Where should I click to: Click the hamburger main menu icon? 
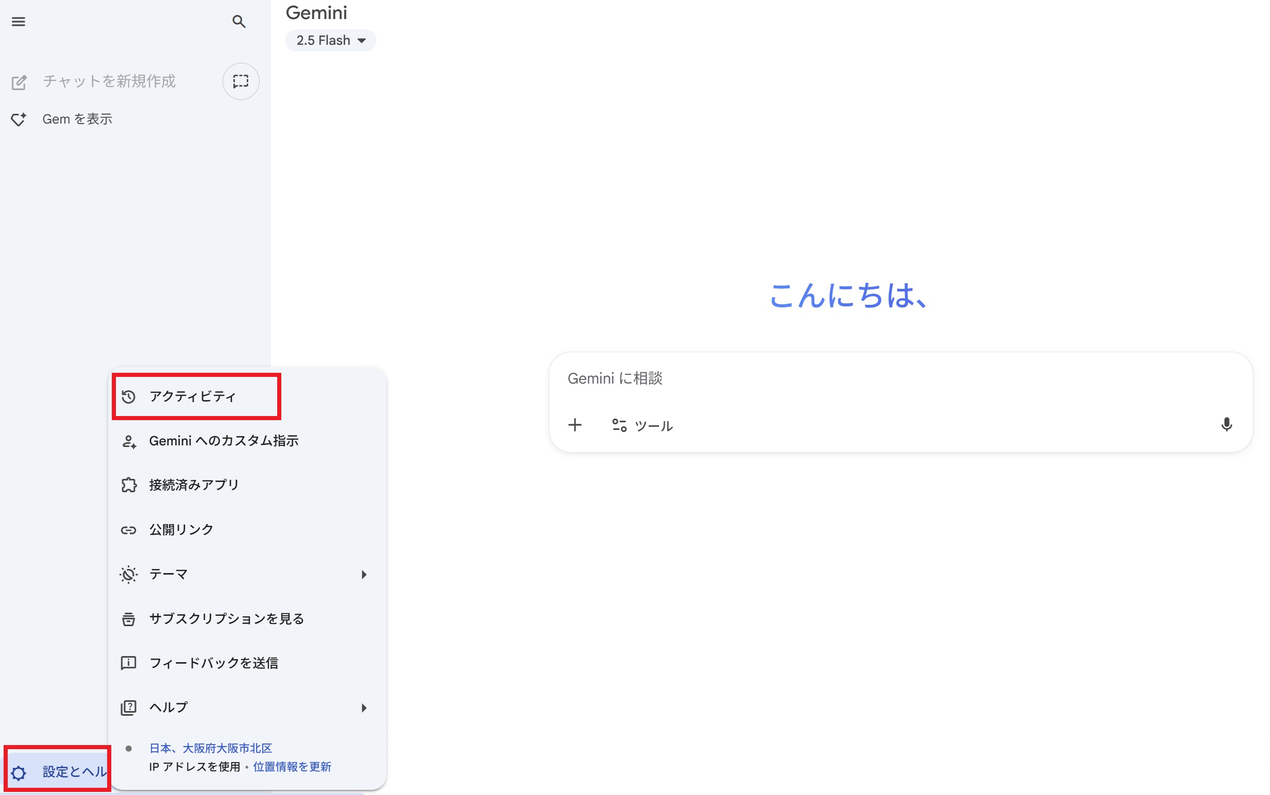tap(19, 22)
